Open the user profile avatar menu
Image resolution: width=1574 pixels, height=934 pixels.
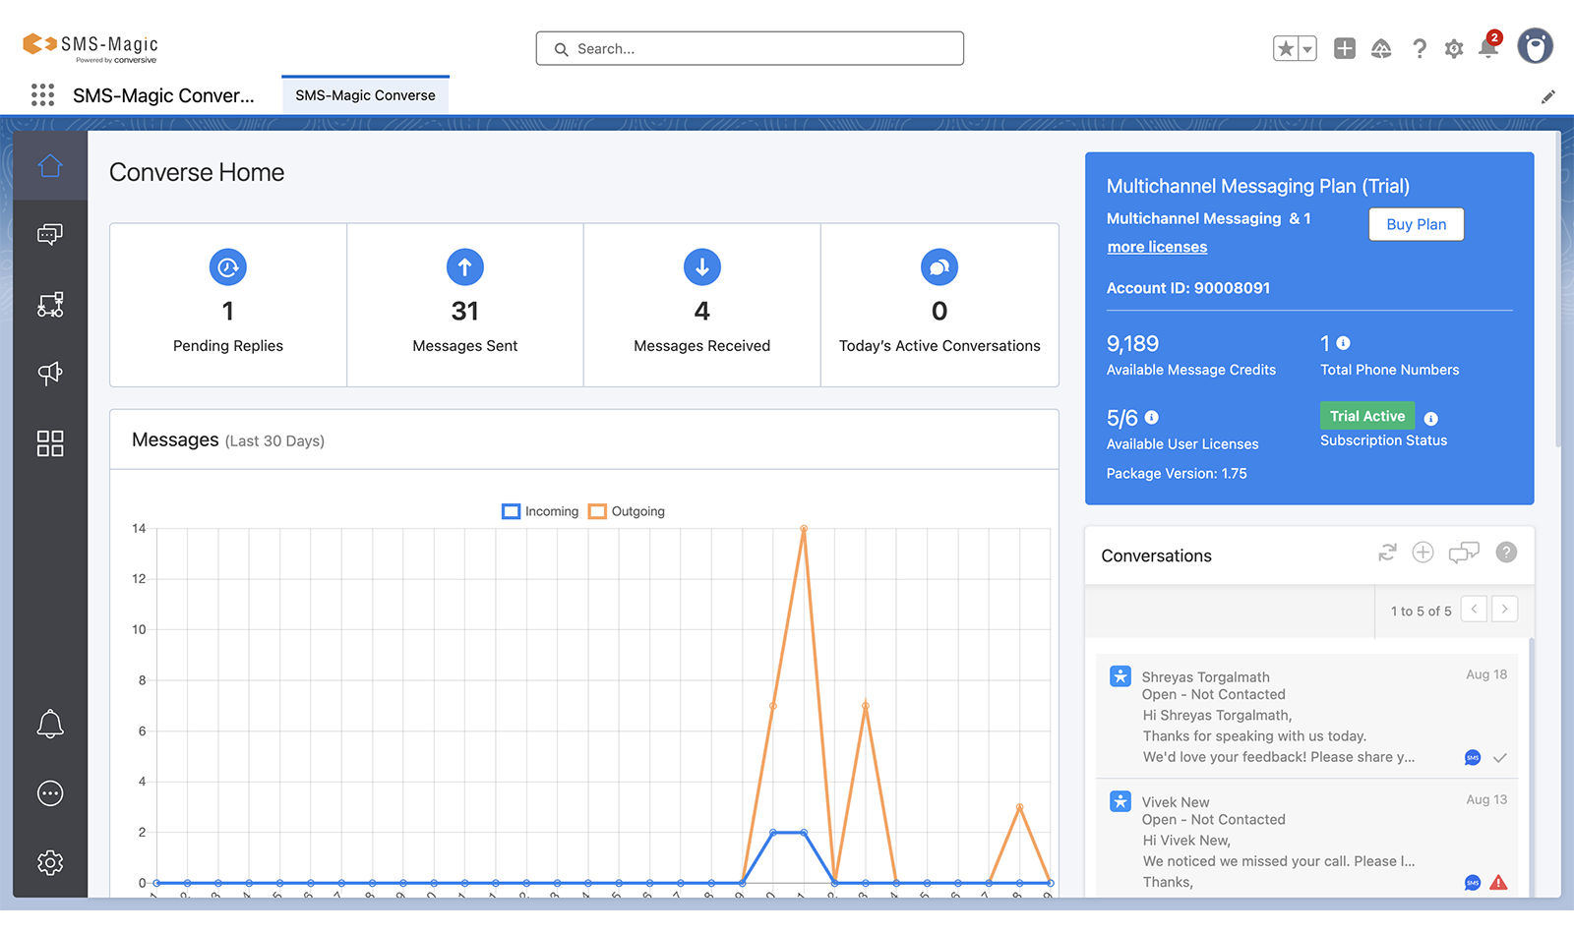point(1535,46)
